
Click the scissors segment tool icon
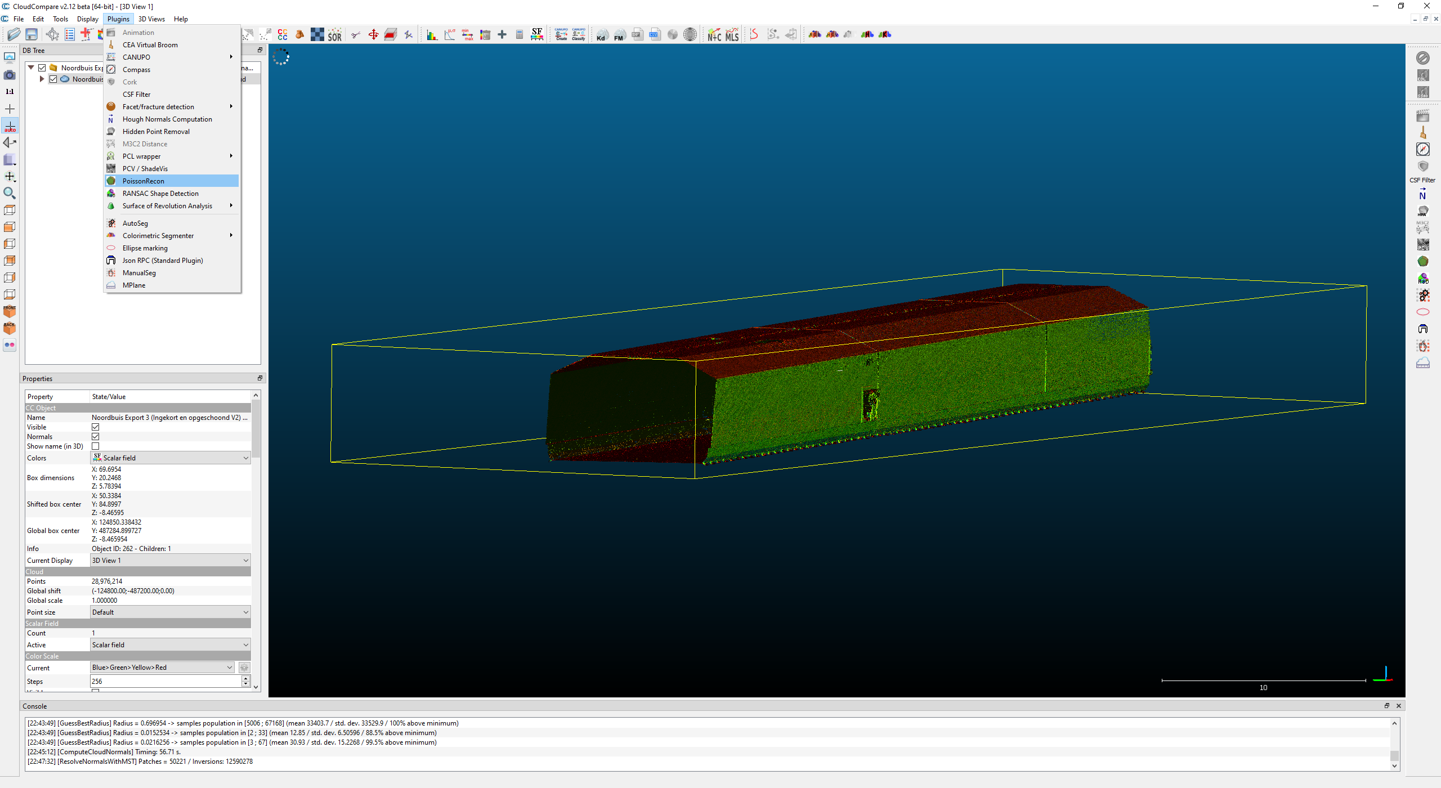[x=356, y=35]
